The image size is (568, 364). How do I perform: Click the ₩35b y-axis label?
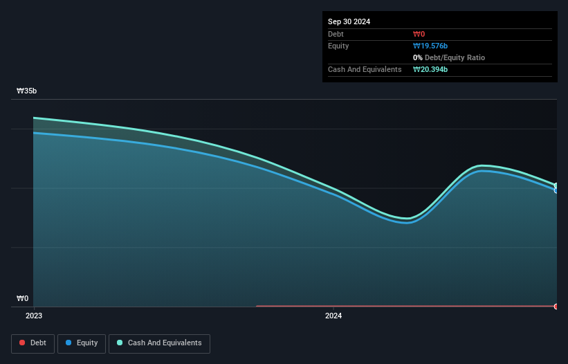[x=26, y=91]
